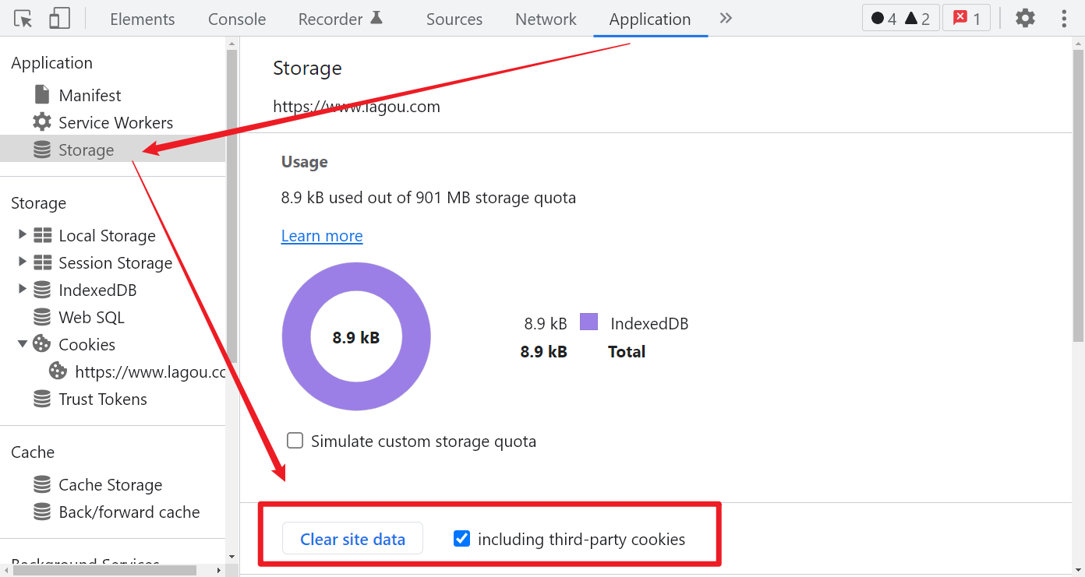1085x577 pixels.
Task: Click the Manifest file icon
Action: click(42, 95)
